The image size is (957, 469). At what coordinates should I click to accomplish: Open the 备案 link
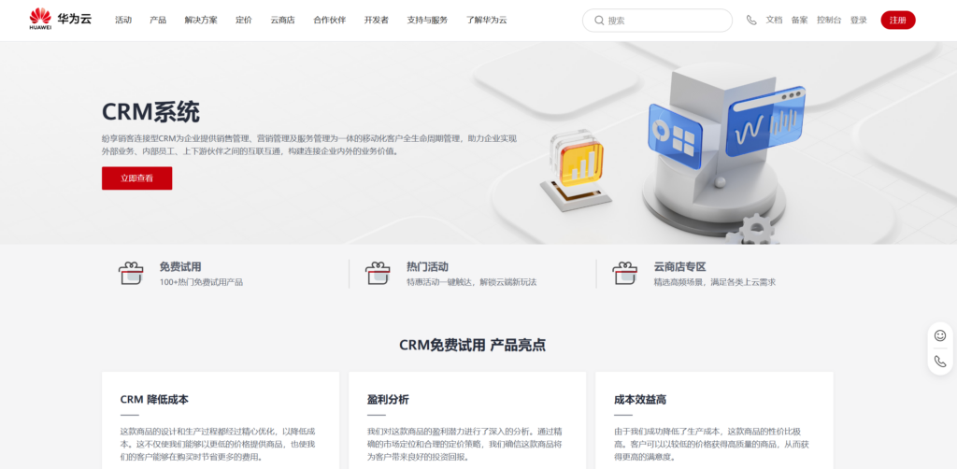pyautogui.click(x=800, y=21)
